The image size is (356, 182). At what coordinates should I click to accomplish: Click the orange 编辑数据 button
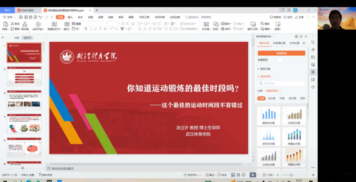(x=281, y=53)
